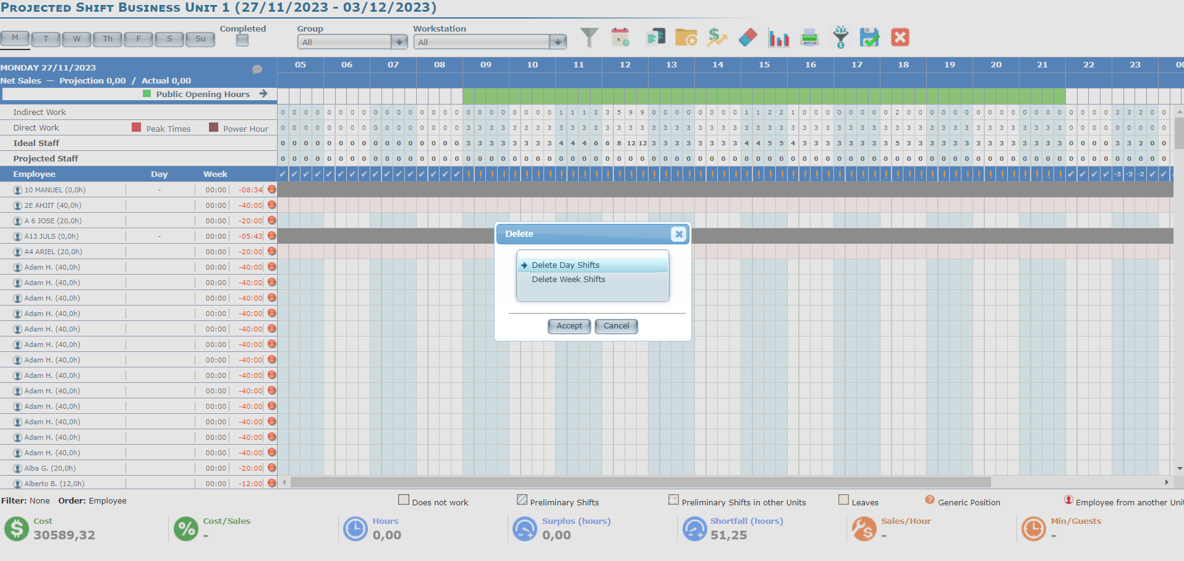Switch to the Saturday (S) day tab
Screen dimensions: 1184x561
coord(169,39)
